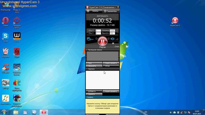Click the Высота height field
This screenshot has width=205, height=115.
click(x=112, y=33)
